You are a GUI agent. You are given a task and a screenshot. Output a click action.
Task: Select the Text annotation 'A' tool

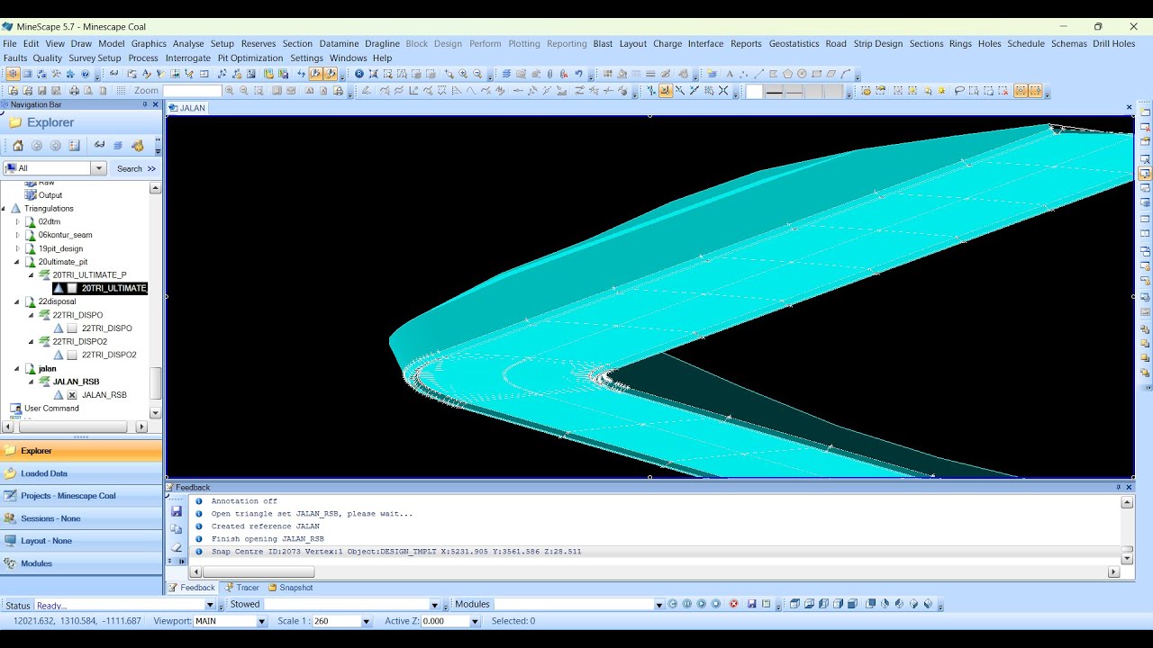(730, 74)
